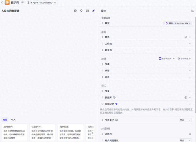The height and width of the screenshot is (142, 196).
Task: Open the 文件盒子 关闭 dropdown
Action: pos(185,120)
